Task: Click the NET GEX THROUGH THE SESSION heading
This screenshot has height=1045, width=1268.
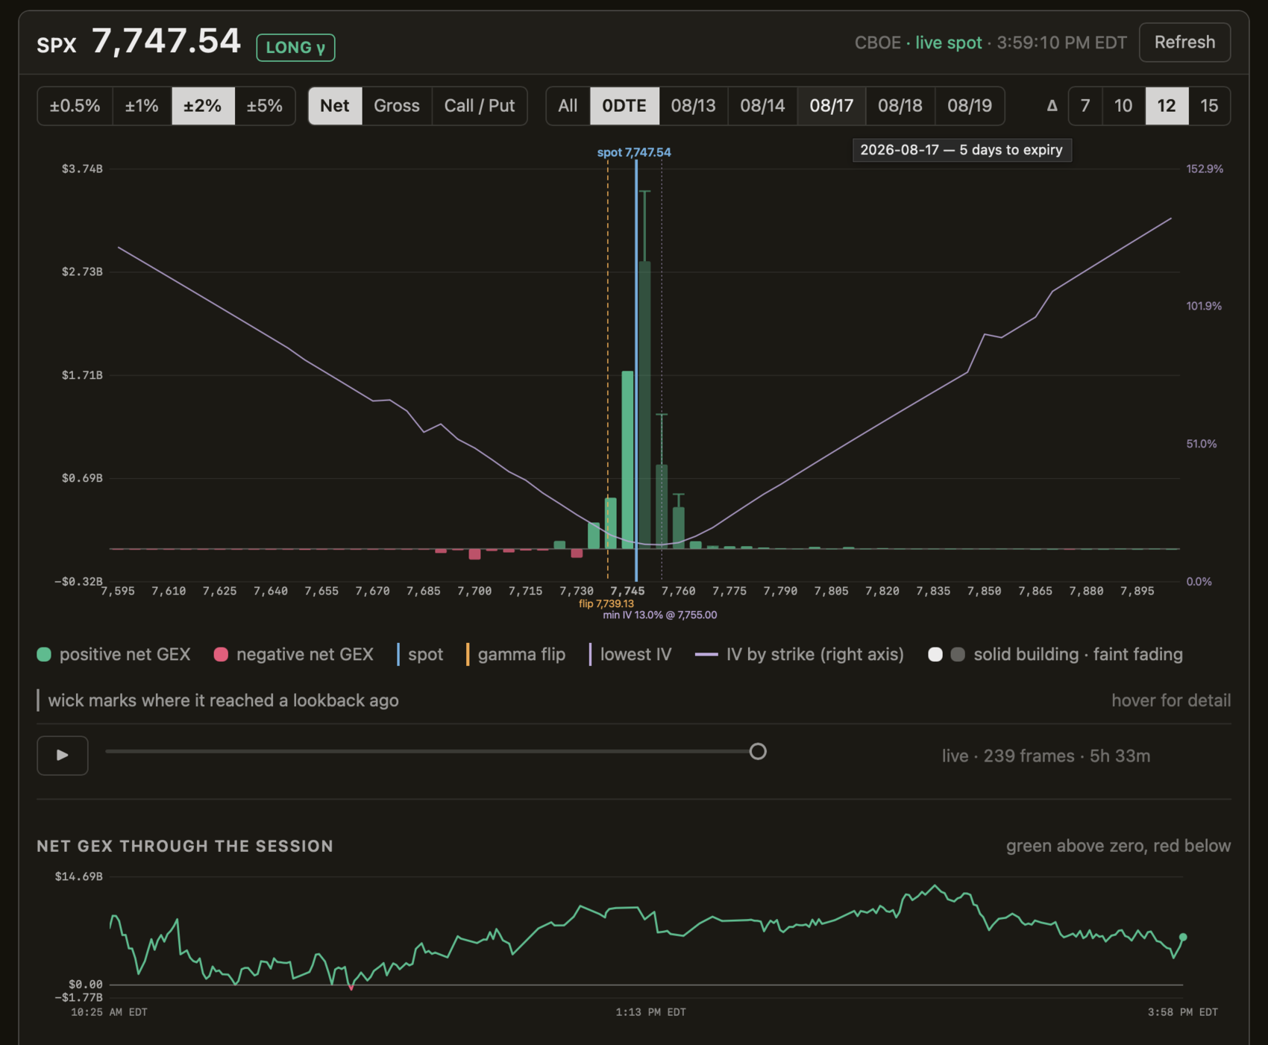Action: 185,846
